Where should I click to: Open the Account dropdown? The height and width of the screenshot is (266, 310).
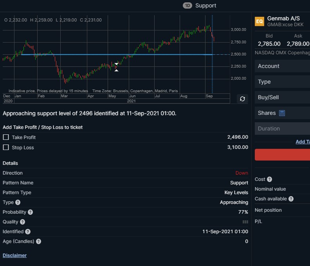coord(282,66)
